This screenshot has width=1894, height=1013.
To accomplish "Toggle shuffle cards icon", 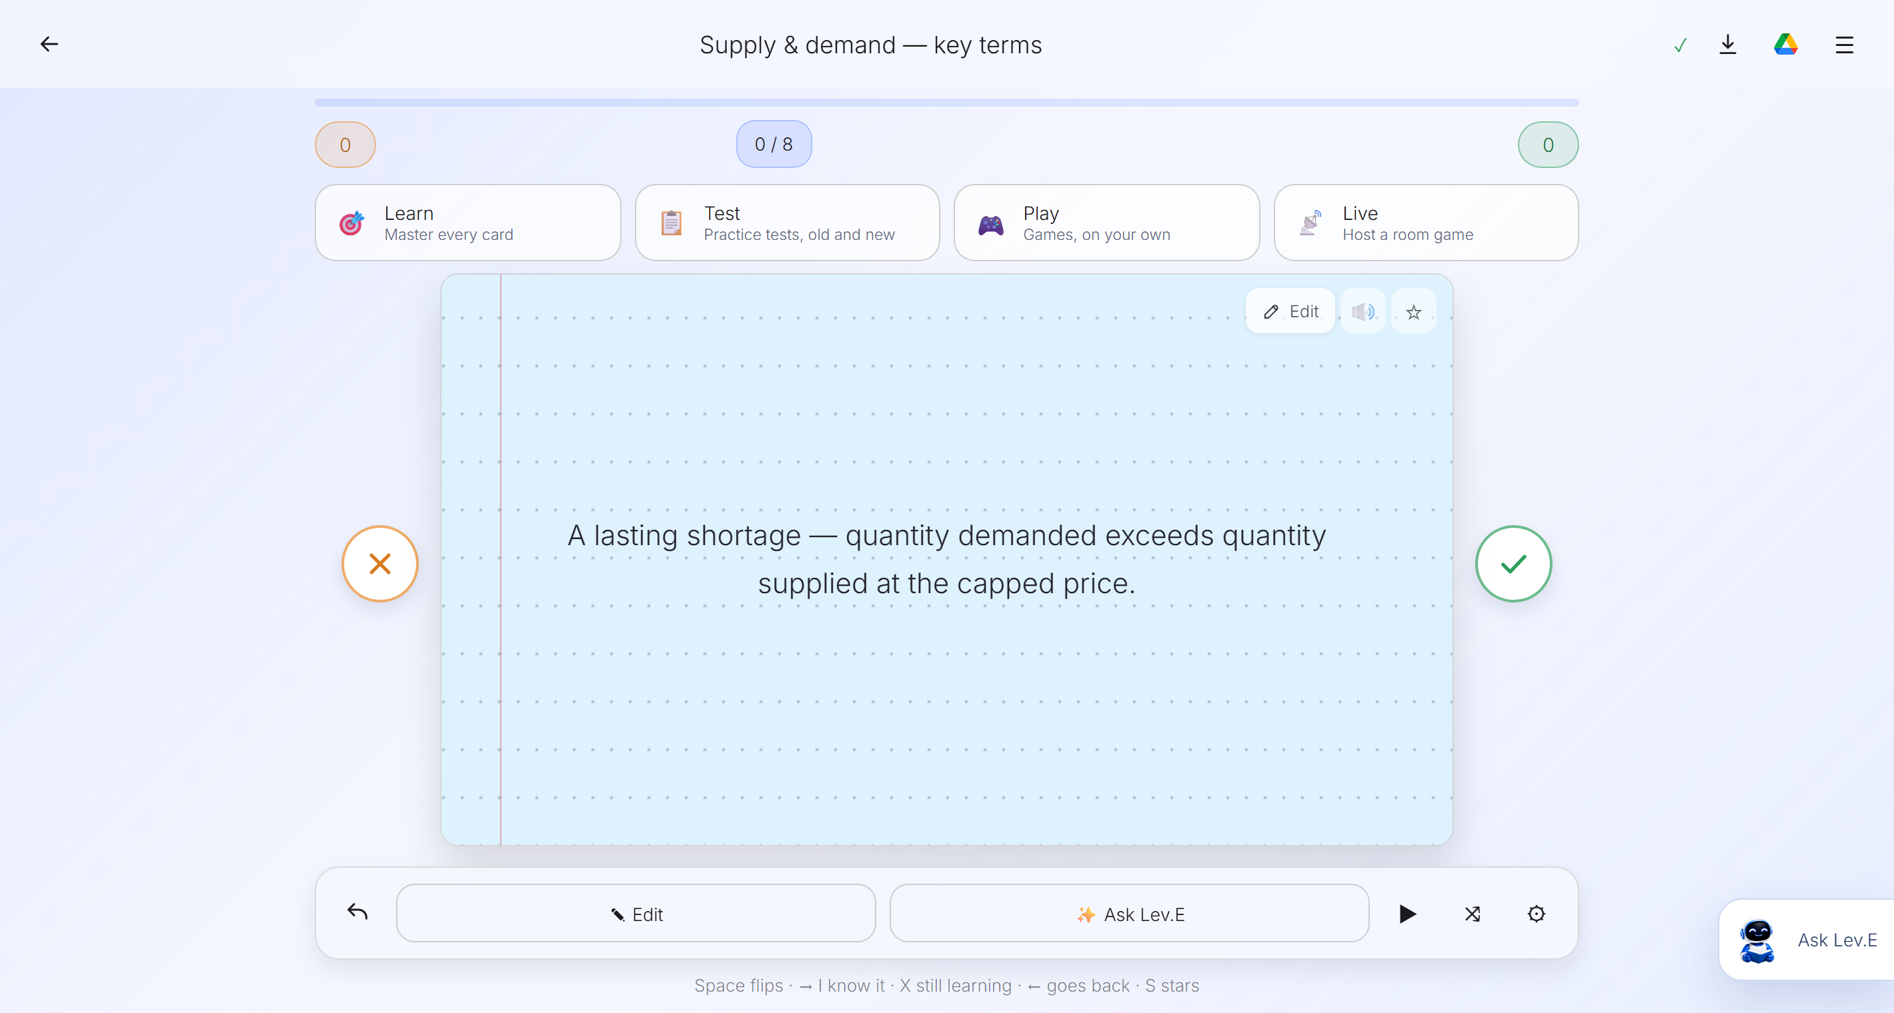I will (1472, 914).
